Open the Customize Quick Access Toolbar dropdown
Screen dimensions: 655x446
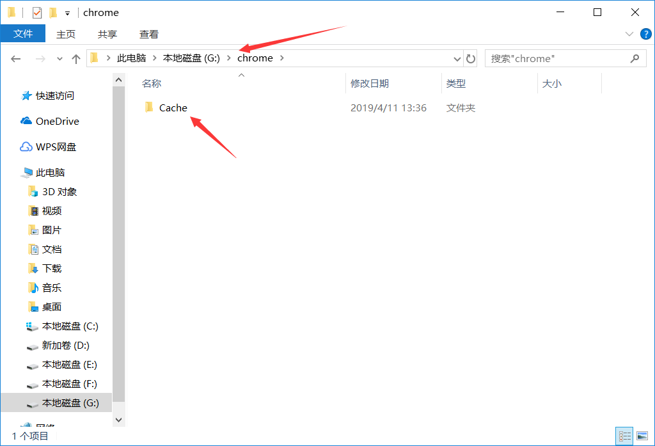[x=67, y=13]
